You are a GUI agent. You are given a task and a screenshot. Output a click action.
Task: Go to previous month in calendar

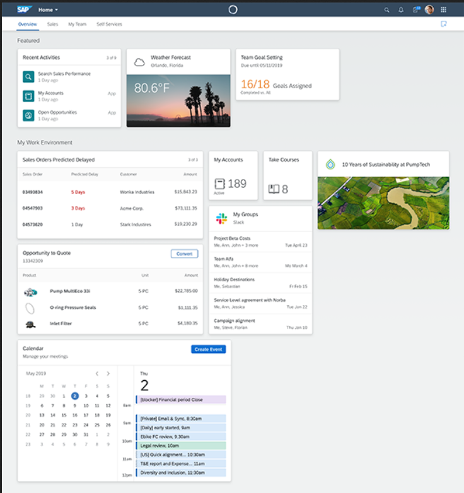[96, 373]
